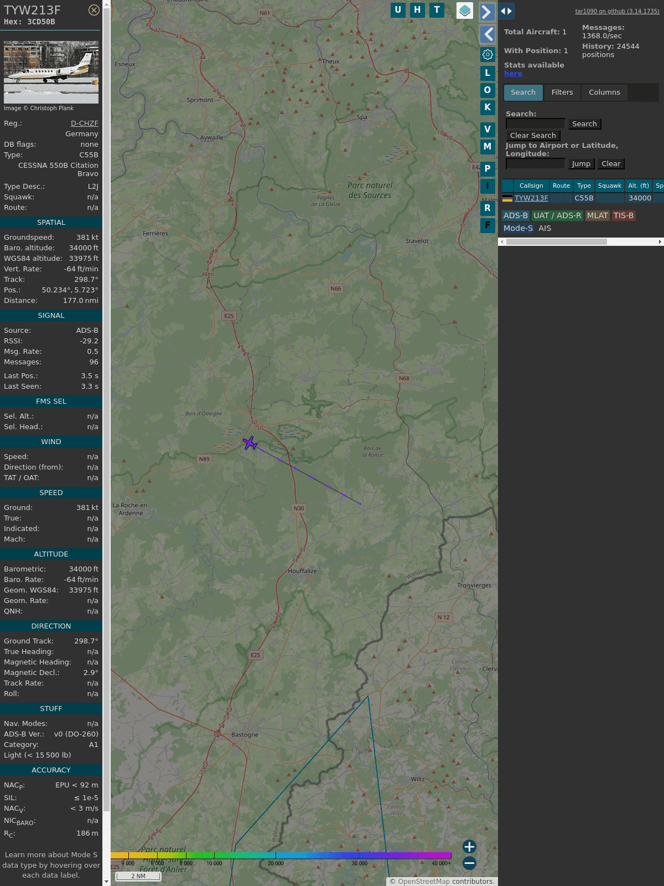Screen dimensions: 664x886
Task: Open OpenStreetMap attribution link
Action: click(x=424, y=882)
